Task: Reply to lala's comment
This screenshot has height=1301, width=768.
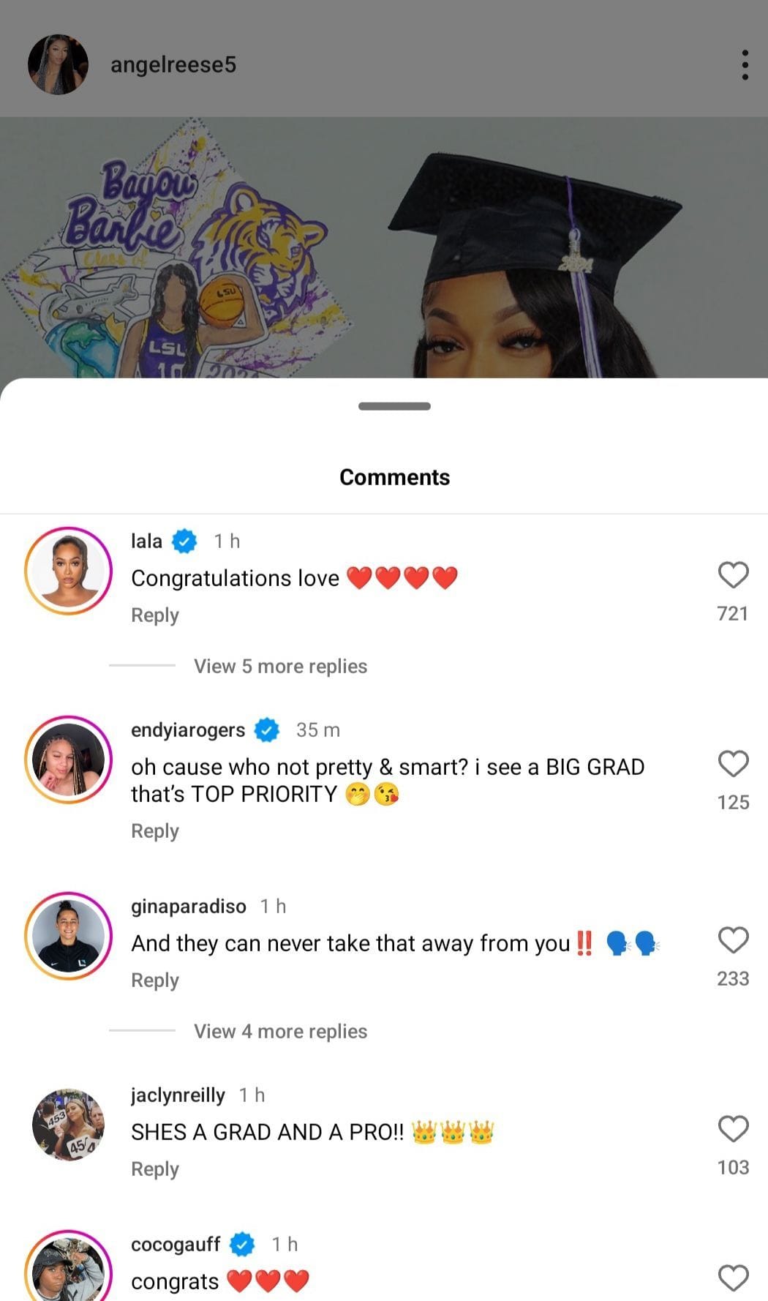Action: click(154, 615)
